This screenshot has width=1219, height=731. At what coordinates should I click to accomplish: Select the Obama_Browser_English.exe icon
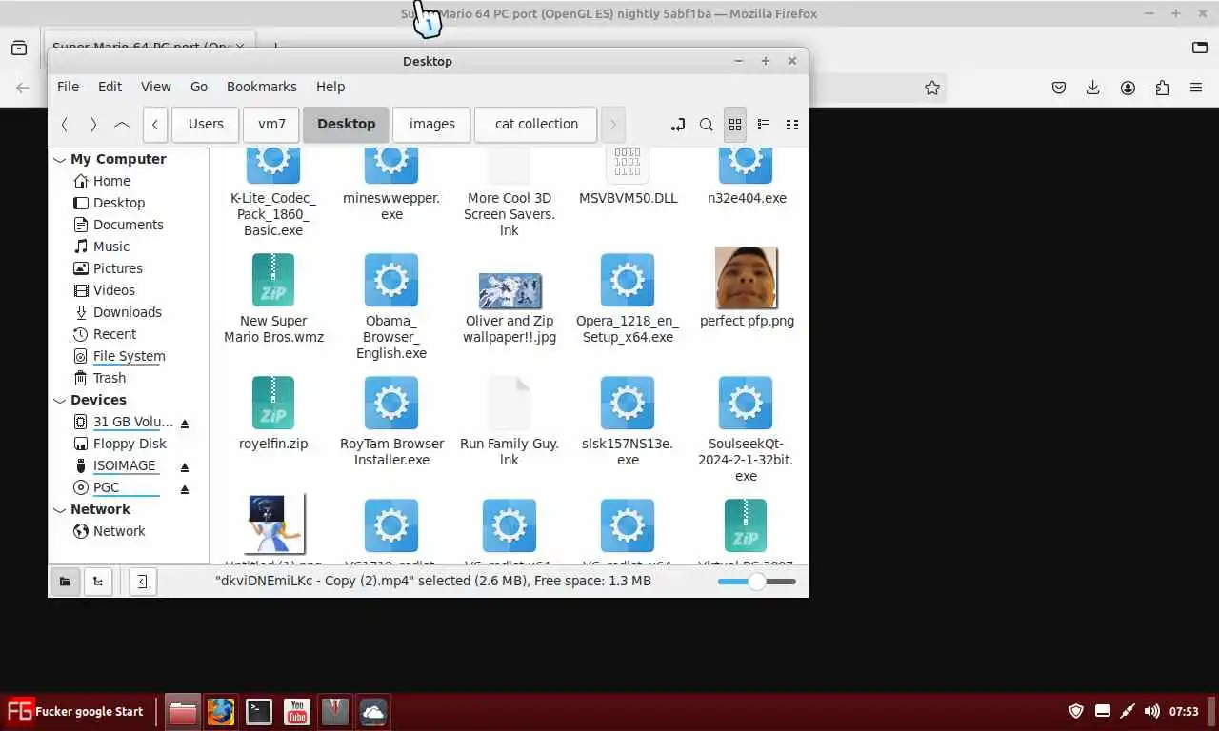point(391,280)
